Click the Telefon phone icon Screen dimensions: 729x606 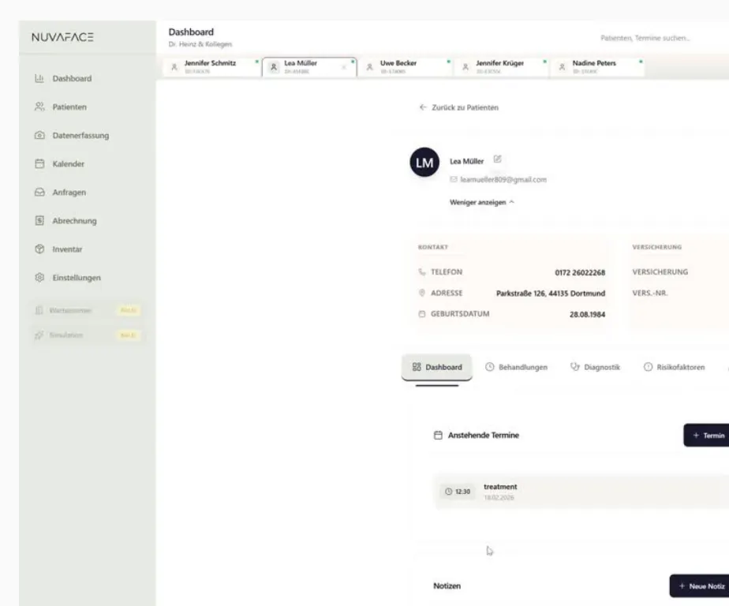click(422, 272)
